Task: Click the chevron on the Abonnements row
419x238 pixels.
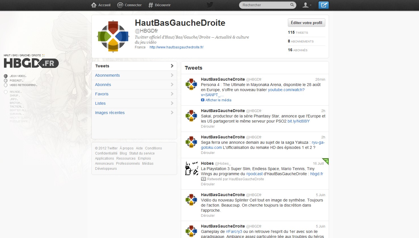Action: 172,75
